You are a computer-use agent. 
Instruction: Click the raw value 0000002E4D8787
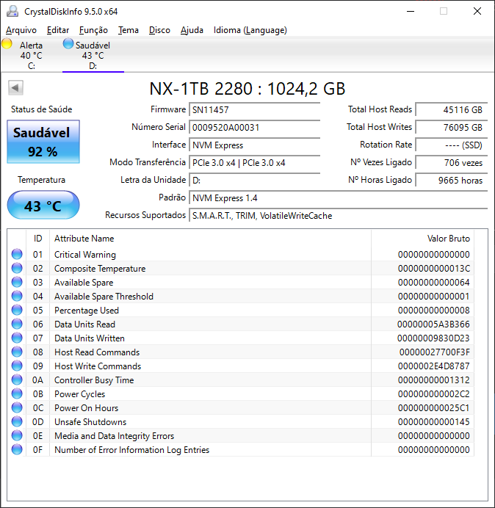pos(434,366)
